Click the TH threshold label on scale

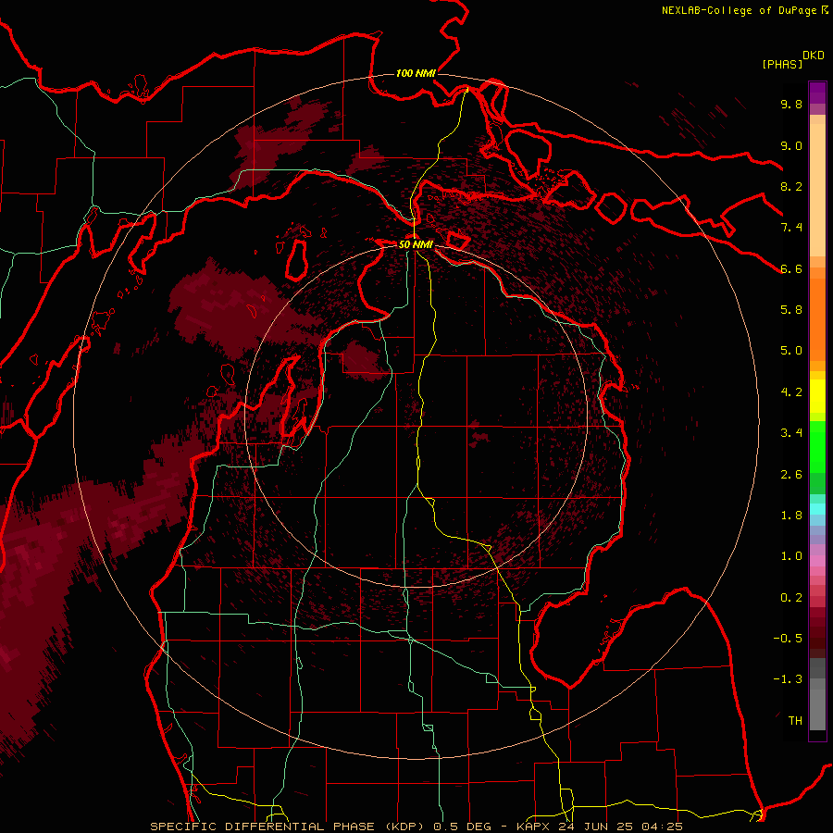(795, 721)
